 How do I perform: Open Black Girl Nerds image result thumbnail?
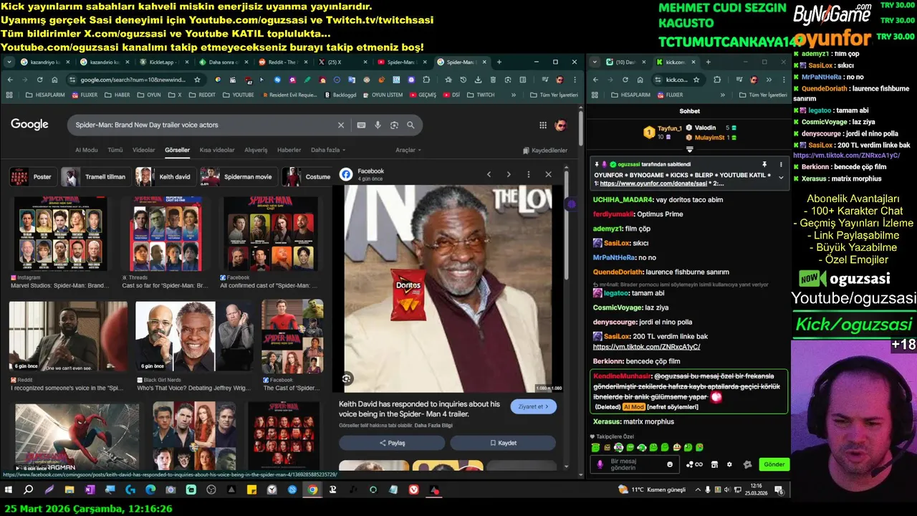point(193,335)
